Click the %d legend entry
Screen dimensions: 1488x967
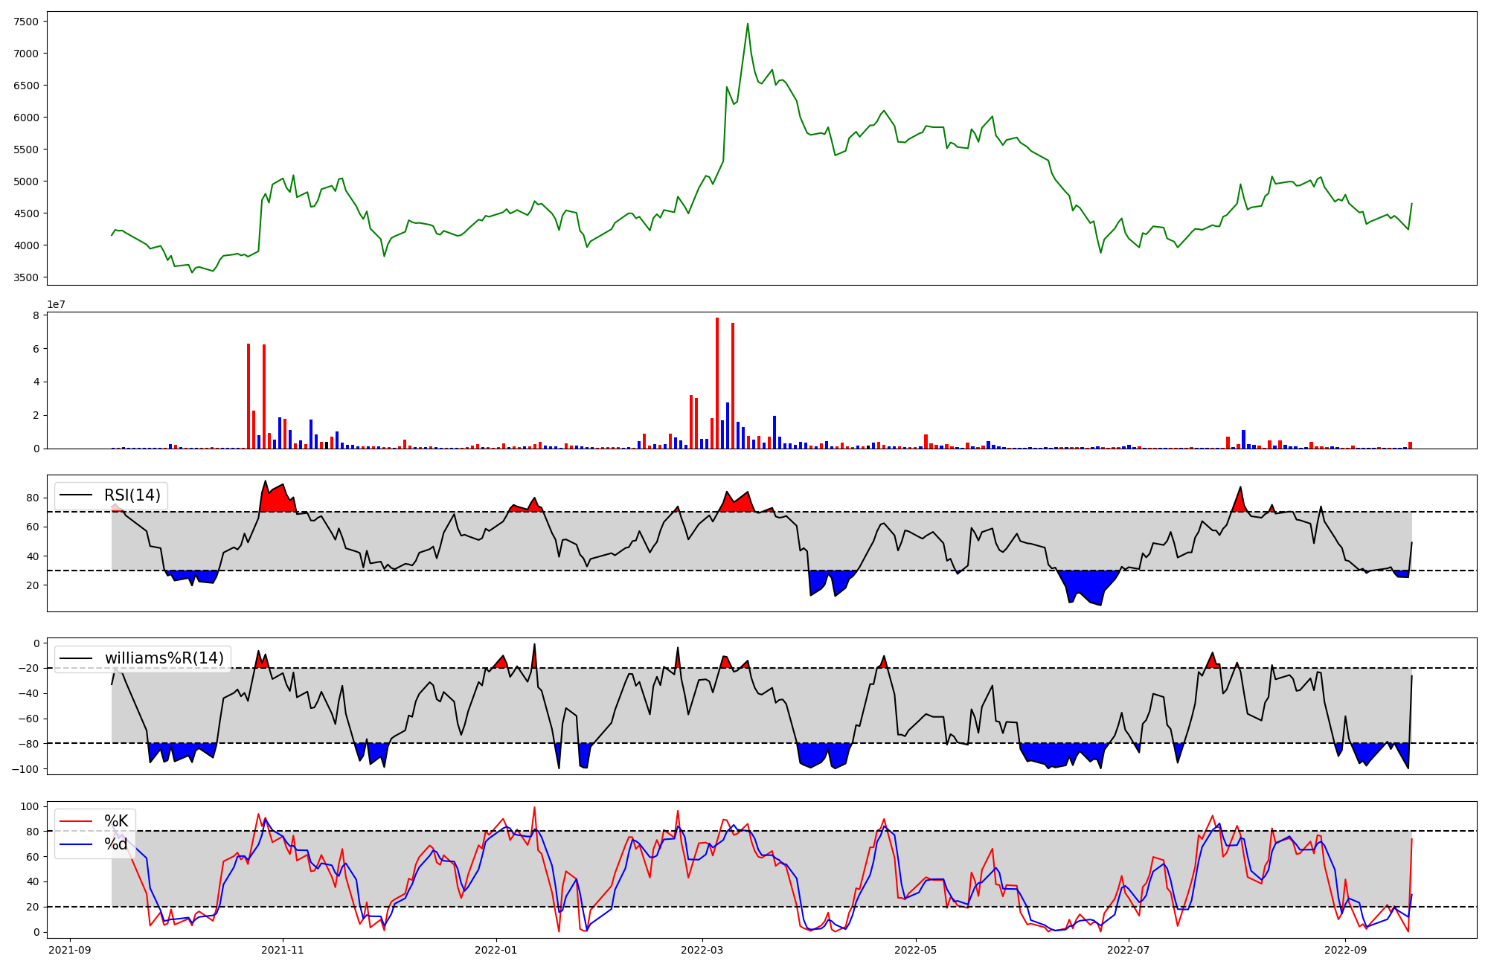coord(116,844)
